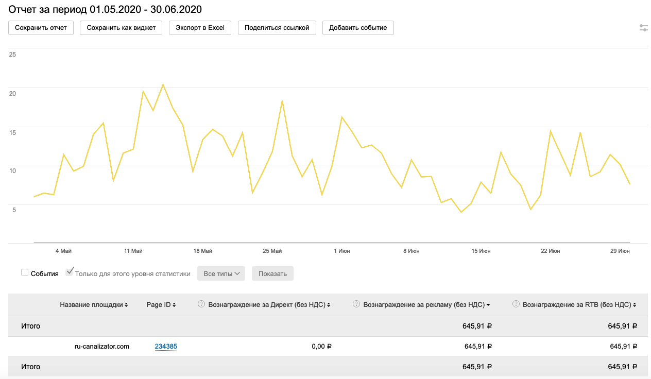Click help icon beside Вознаграждение за RTB

pos(516,304)
